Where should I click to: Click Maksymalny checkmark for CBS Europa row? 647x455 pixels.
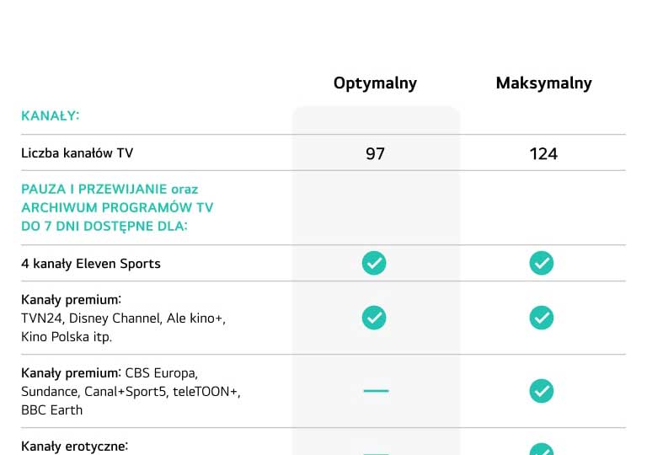coord(542,391)
